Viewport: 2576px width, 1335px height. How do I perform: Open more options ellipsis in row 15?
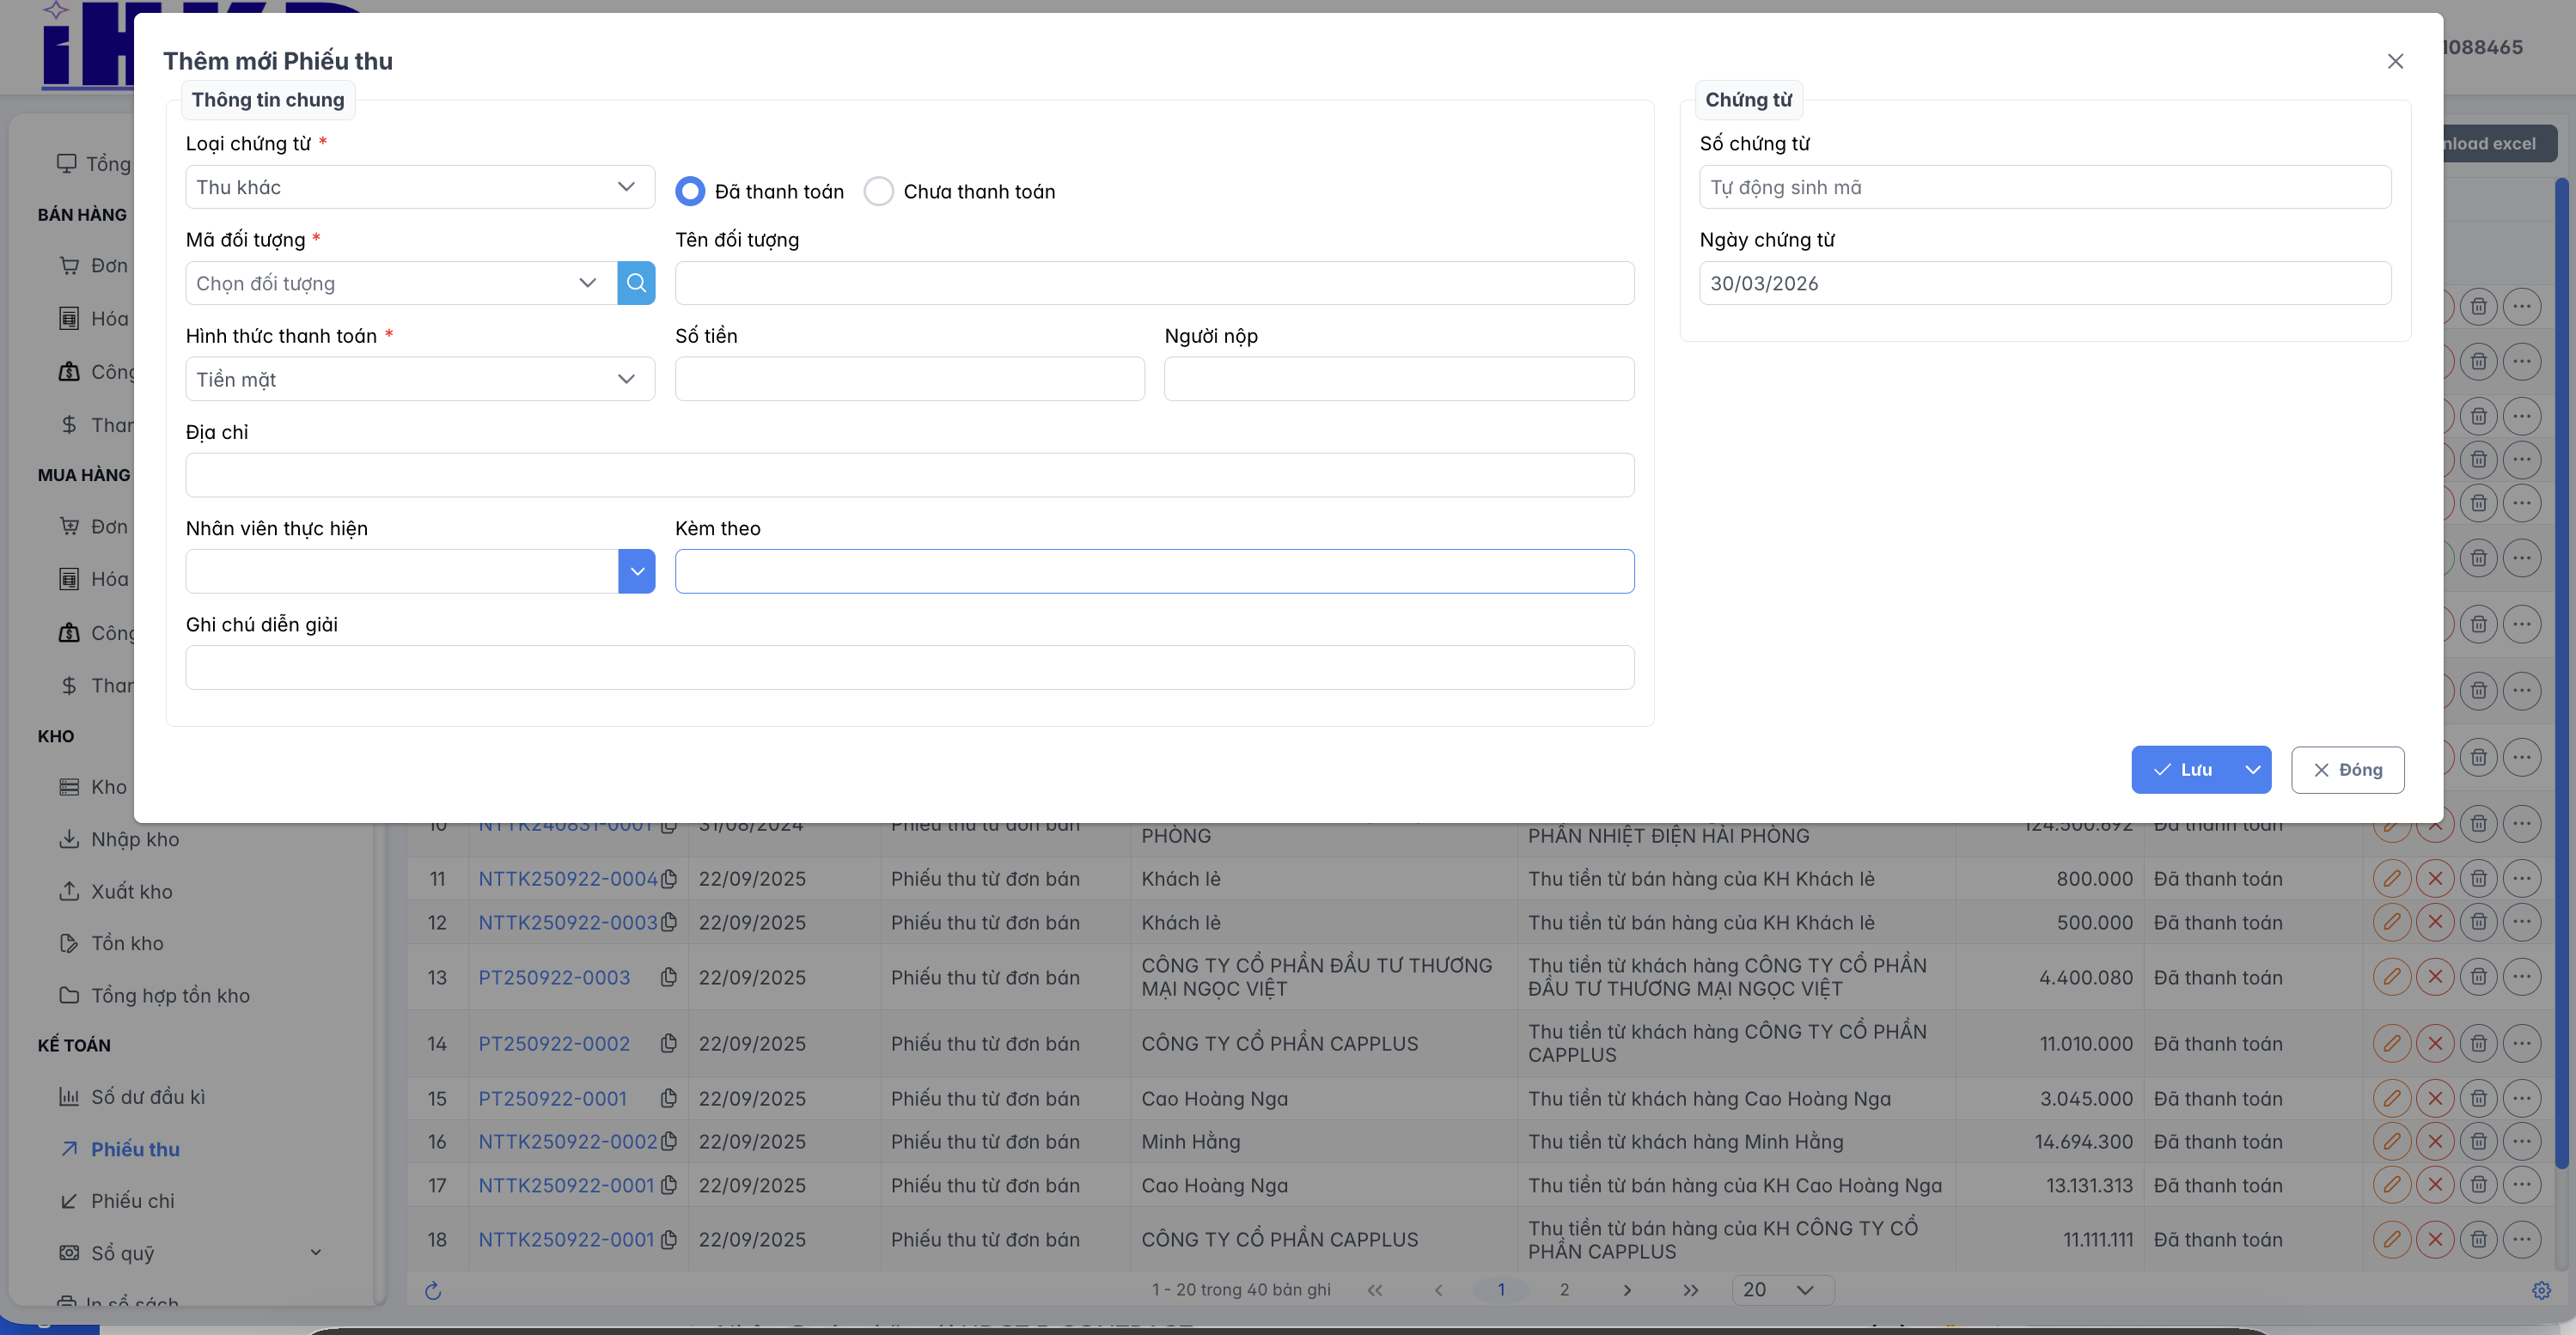[x=2521, y=1097]
